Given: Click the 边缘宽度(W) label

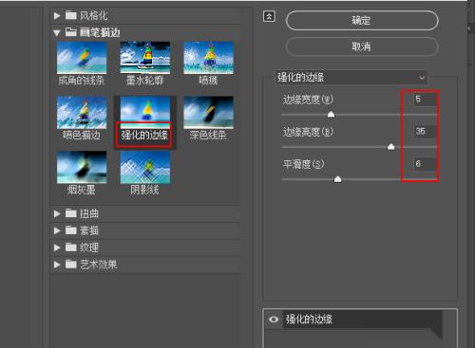Looking at the screenshot, I should [x=308, y=100].
